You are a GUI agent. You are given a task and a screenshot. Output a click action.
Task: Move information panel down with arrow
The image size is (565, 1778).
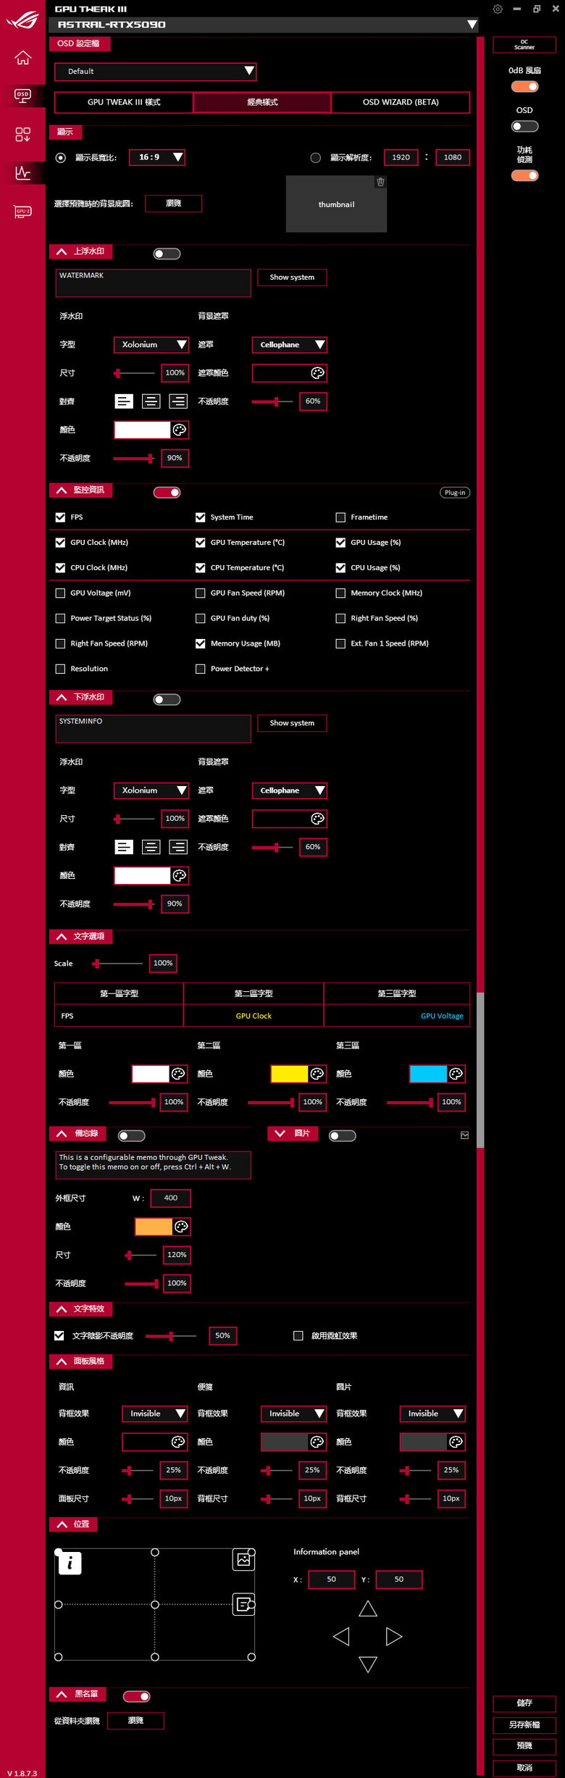coord(368,1664)
